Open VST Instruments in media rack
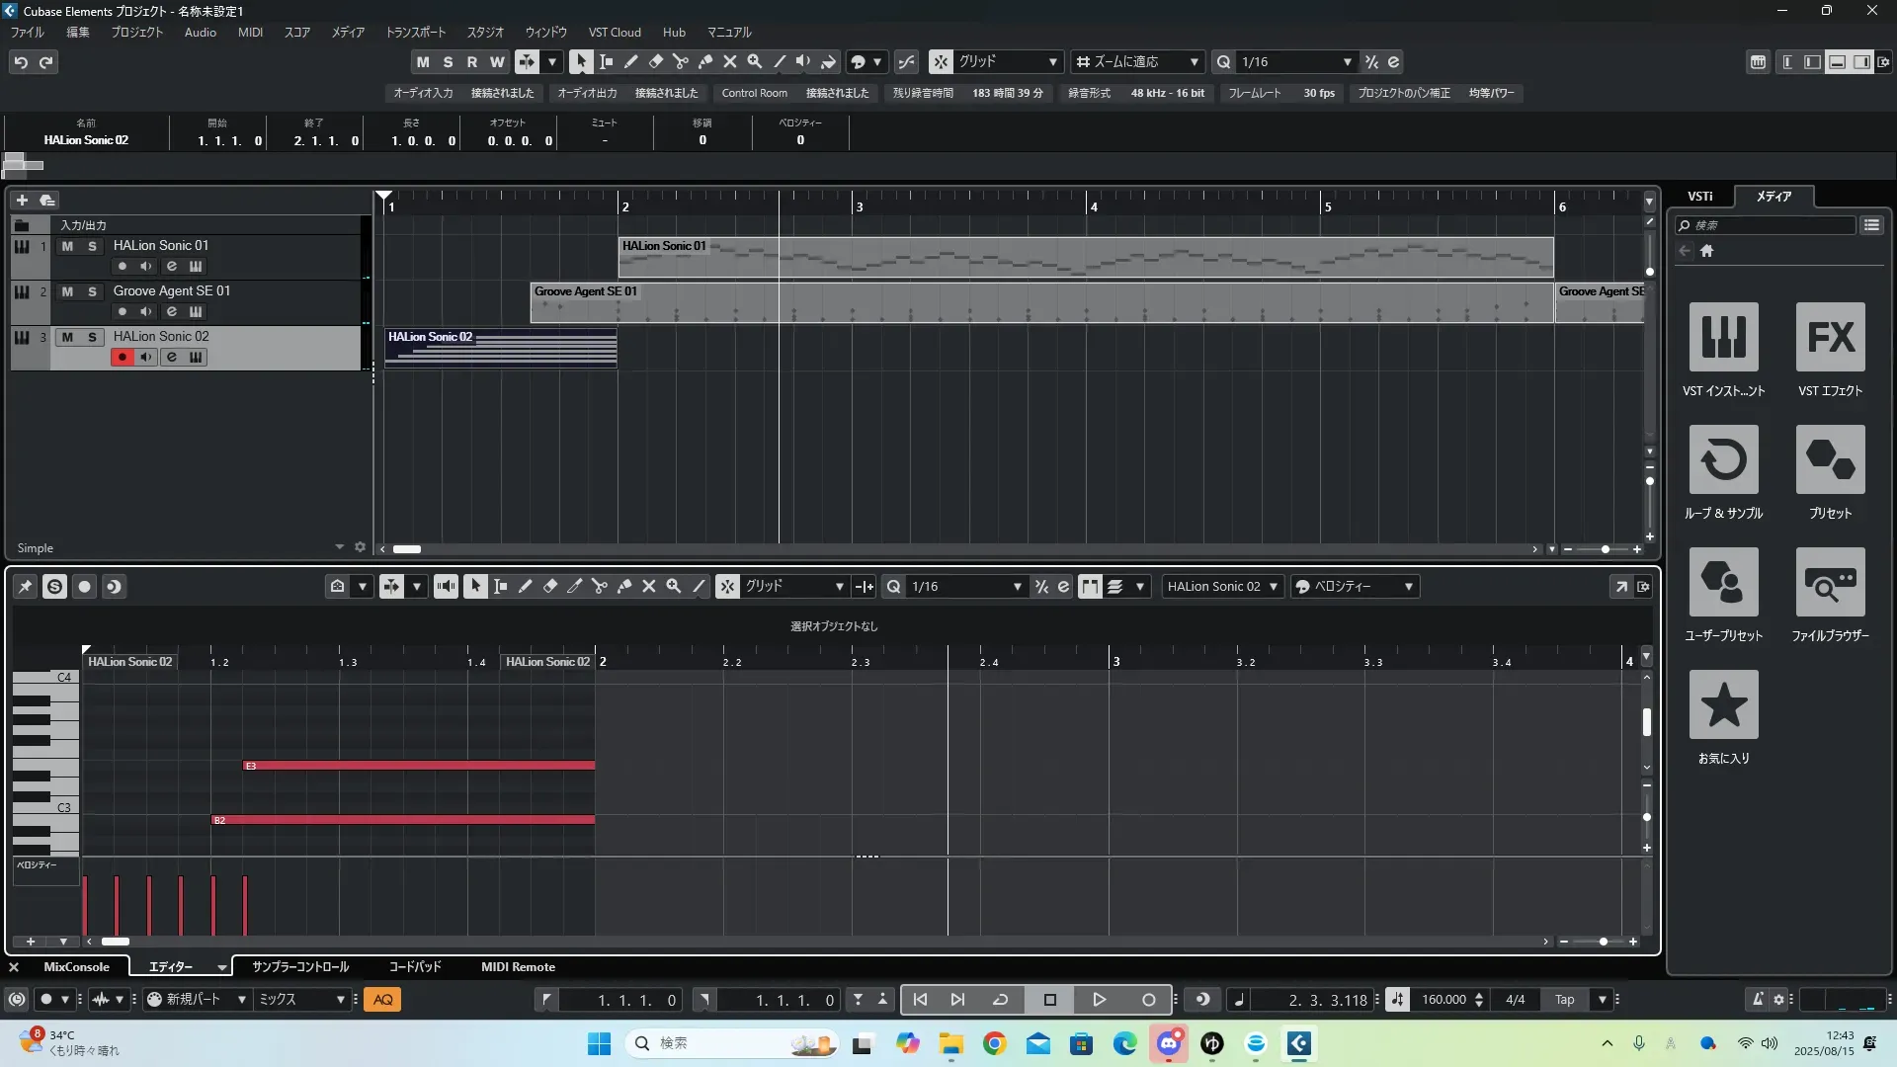The height and width of the screenshot is (1067, 1897). point(1723,337)
